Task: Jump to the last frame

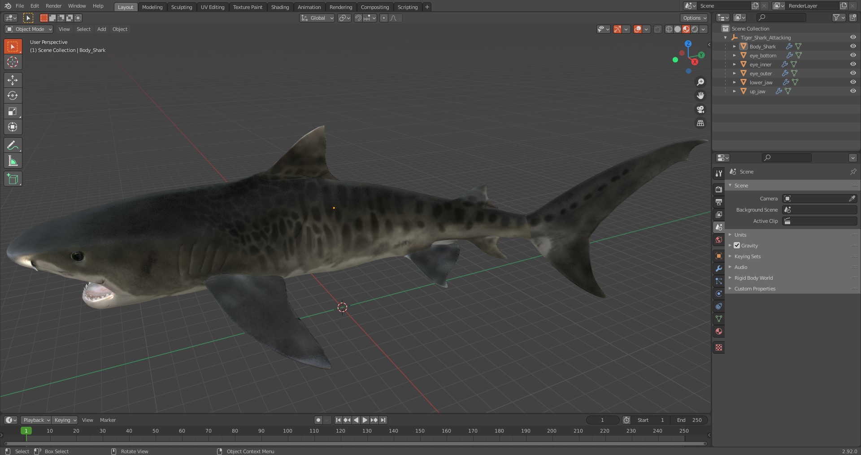Action: coord(383,420)
